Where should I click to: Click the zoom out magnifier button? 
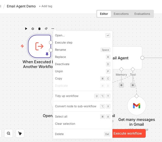click(8, 133)
